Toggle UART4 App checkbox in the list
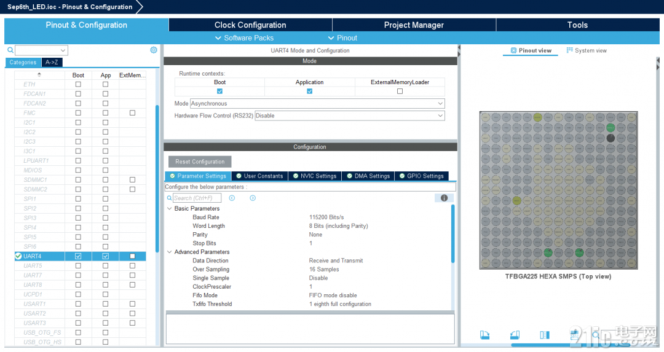 point(106,256)
